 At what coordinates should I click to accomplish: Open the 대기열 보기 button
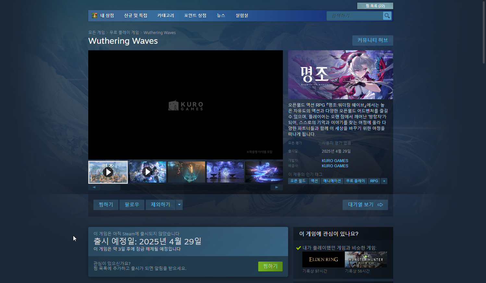click(365, 205)
